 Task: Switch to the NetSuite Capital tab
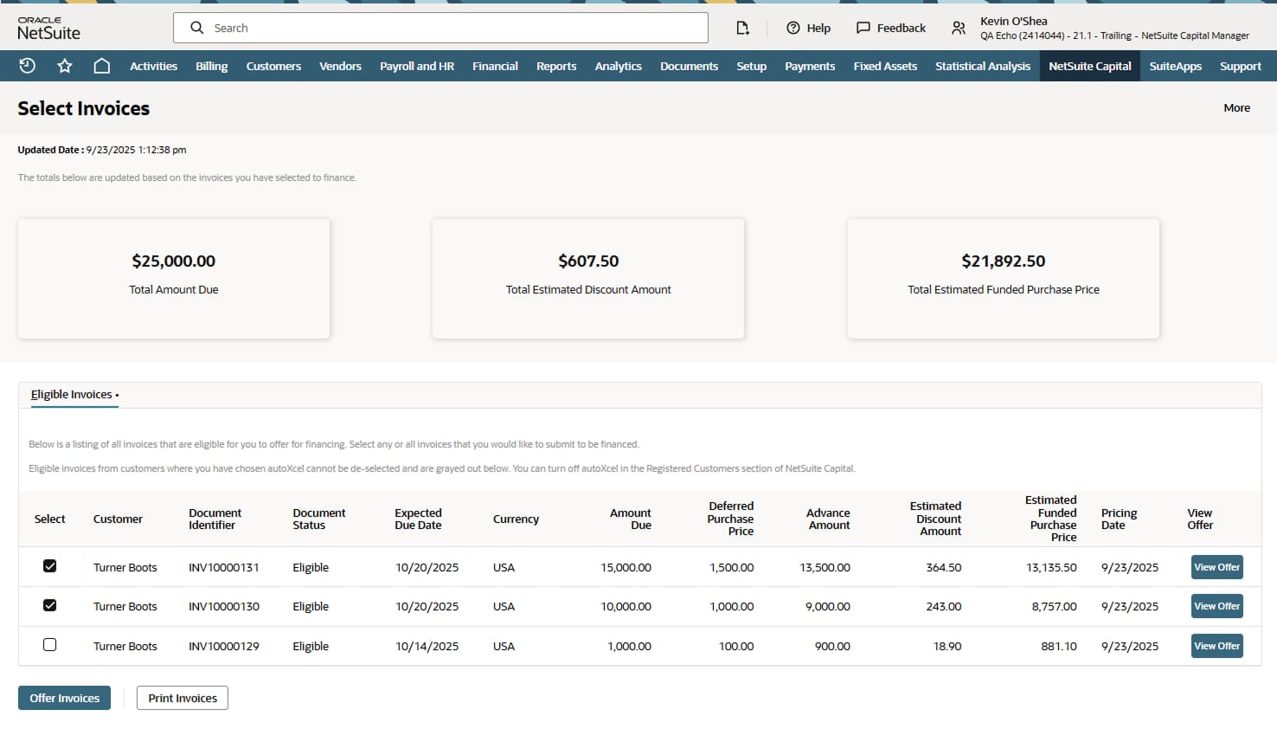click(1089, 65)
